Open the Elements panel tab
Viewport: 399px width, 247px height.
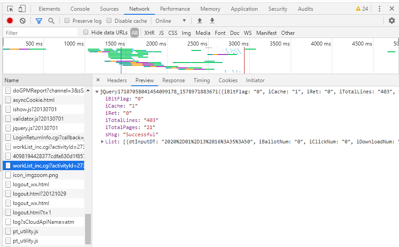[49, 9]
